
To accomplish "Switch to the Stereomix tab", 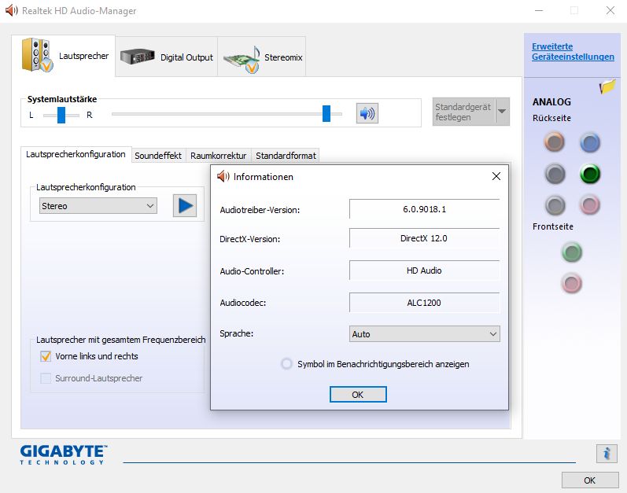I will 262,57.
